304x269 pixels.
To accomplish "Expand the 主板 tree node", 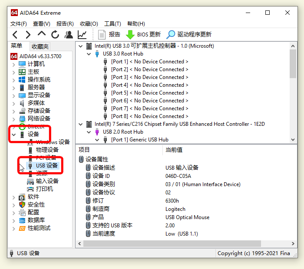I will coord(13,72).
